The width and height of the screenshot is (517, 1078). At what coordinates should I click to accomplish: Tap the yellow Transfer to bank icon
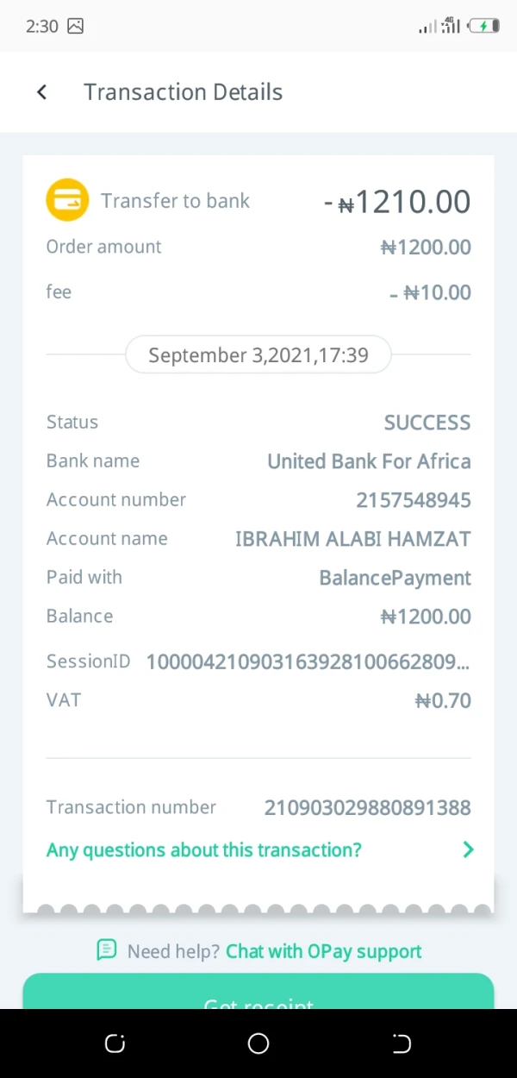(67, 200)
